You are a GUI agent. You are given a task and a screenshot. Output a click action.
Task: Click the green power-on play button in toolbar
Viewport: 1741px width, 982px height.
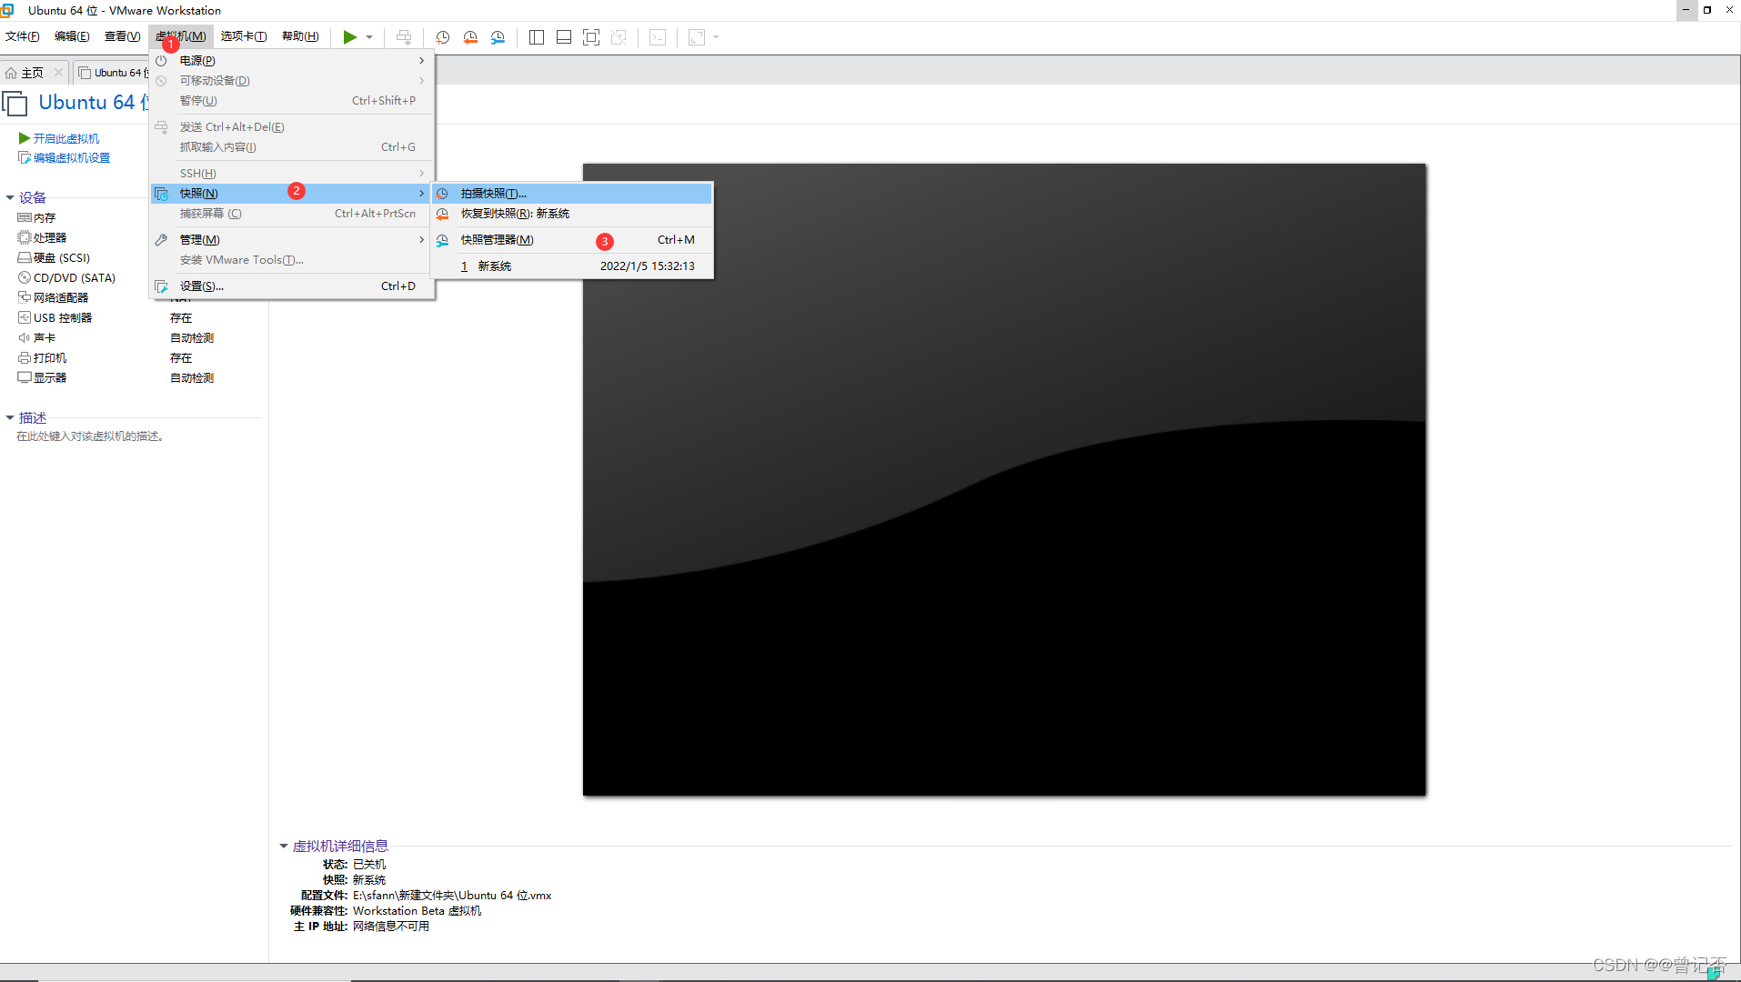pos(349,37)
